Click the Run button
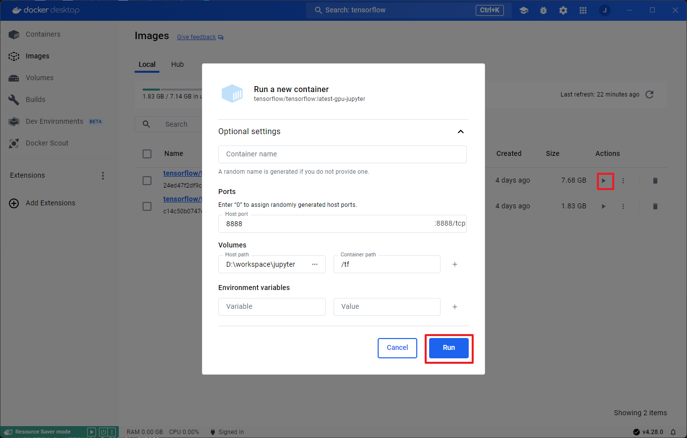 (x=449, y=348)
